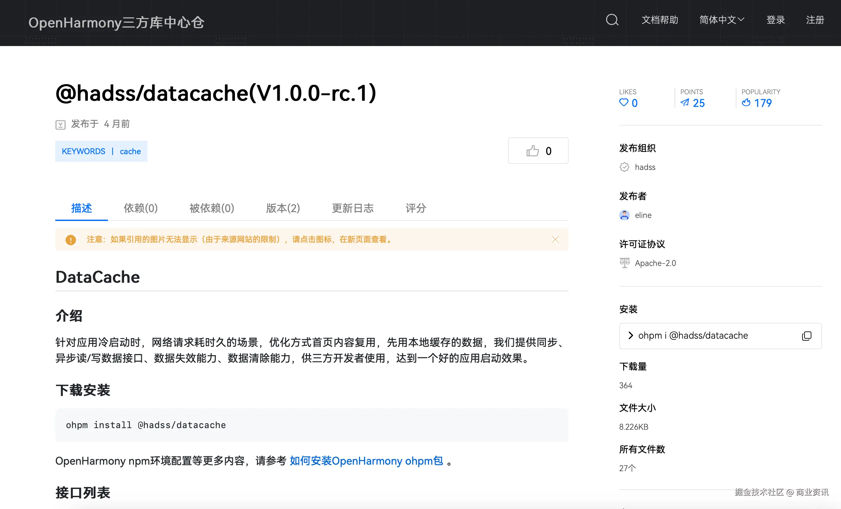
Task: Click the chevron in install command box
Action: (x=630, y=336)
